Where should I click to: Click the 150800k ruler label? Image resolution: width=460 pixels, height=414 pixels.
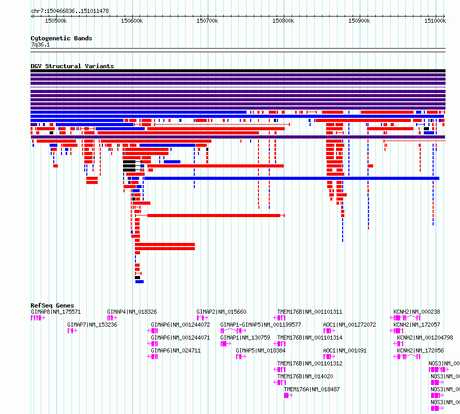point(283,21)
